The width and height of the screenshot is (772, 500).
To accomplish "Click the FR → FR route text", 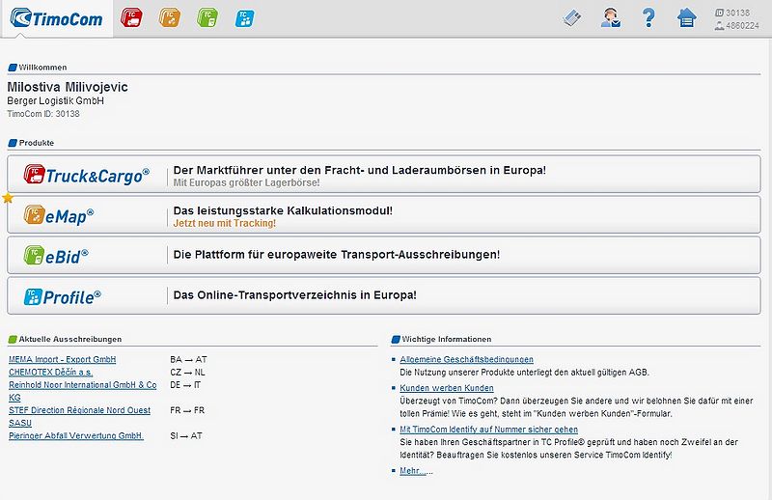I will tap(187, 410).
